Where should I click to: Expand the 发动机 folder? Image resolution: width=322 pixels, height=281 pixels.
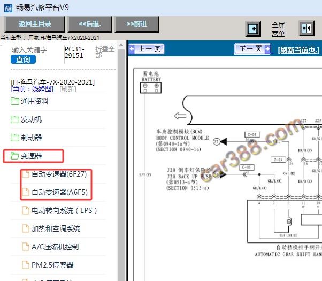(31, 119)
